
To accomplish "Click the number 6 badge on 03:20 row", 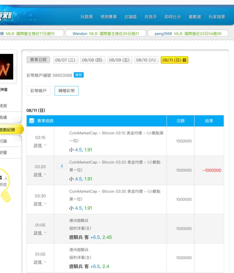I will click(62, 166).
